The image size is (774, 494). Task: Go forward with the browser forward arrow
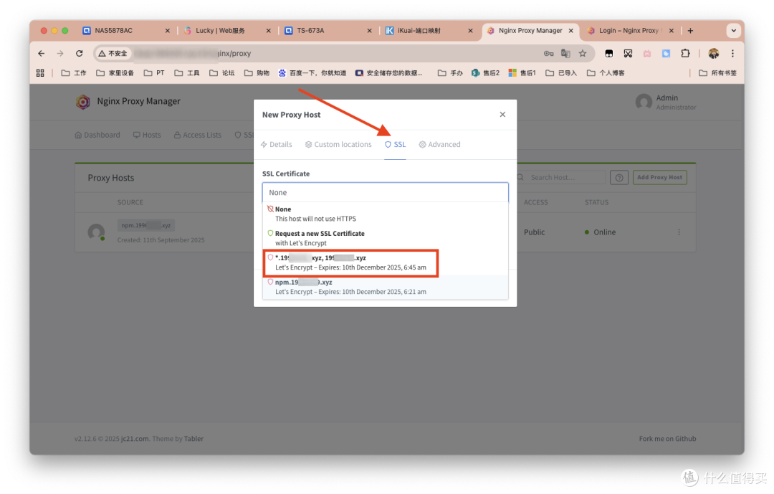[x=60, y=53]
